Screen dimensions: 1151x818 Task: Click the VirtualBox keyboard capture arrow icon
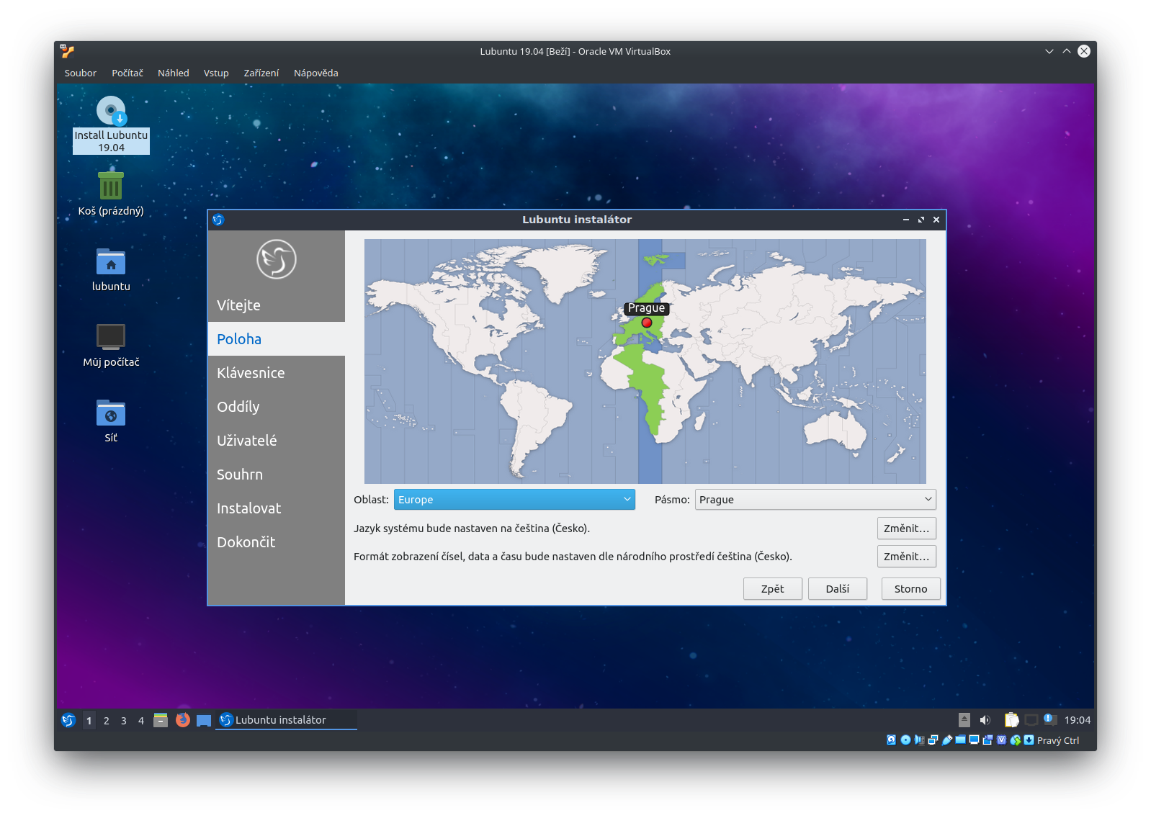point(1029,740)
